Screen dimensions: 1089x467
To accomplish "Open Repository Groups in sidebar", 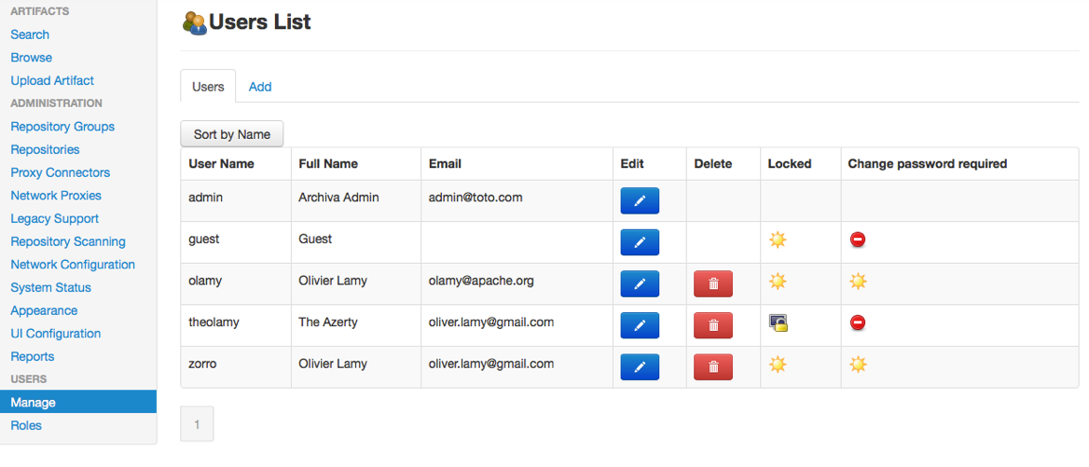I will point(62,127).
